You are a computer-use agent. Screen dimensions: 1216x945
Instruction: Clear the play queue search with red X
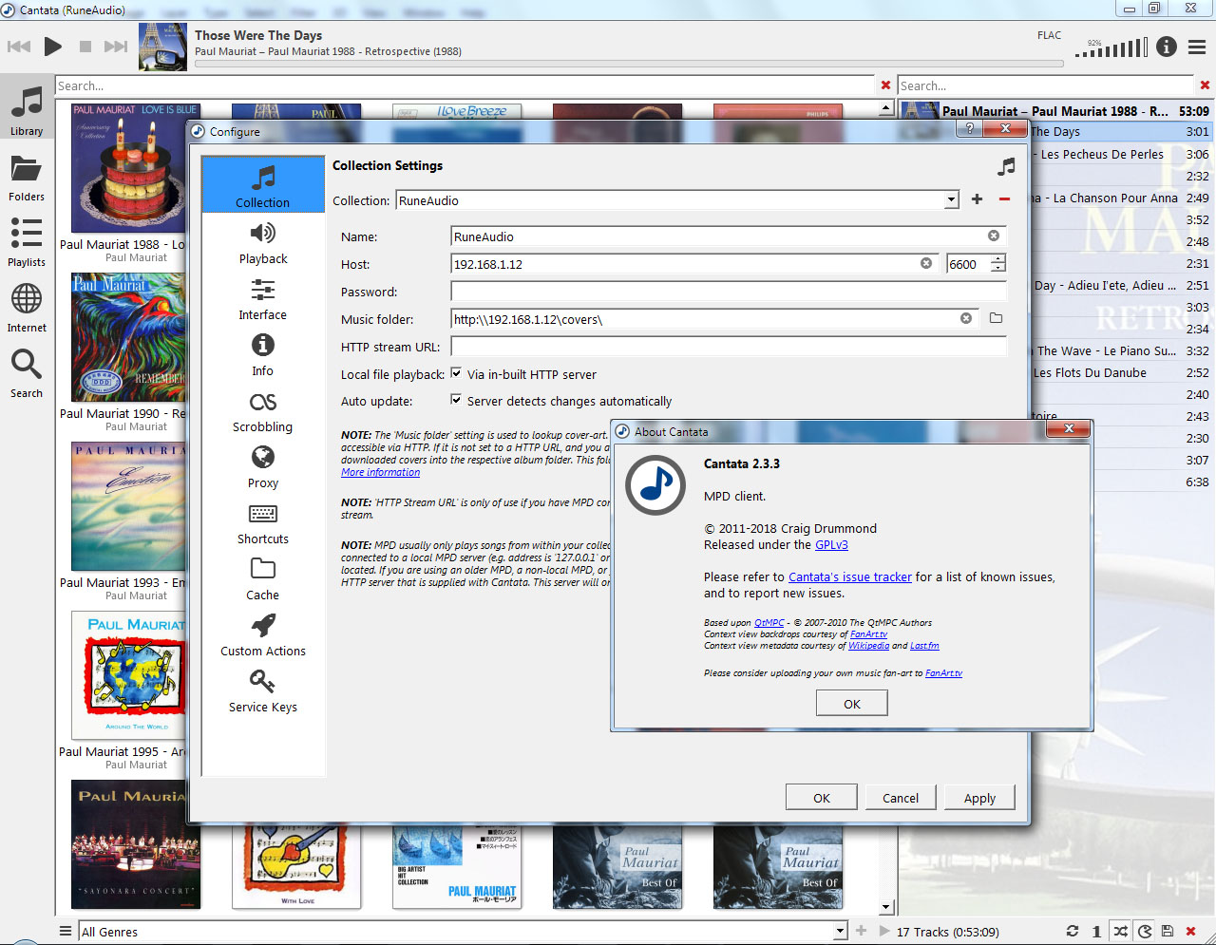[x=1205, y=85]
